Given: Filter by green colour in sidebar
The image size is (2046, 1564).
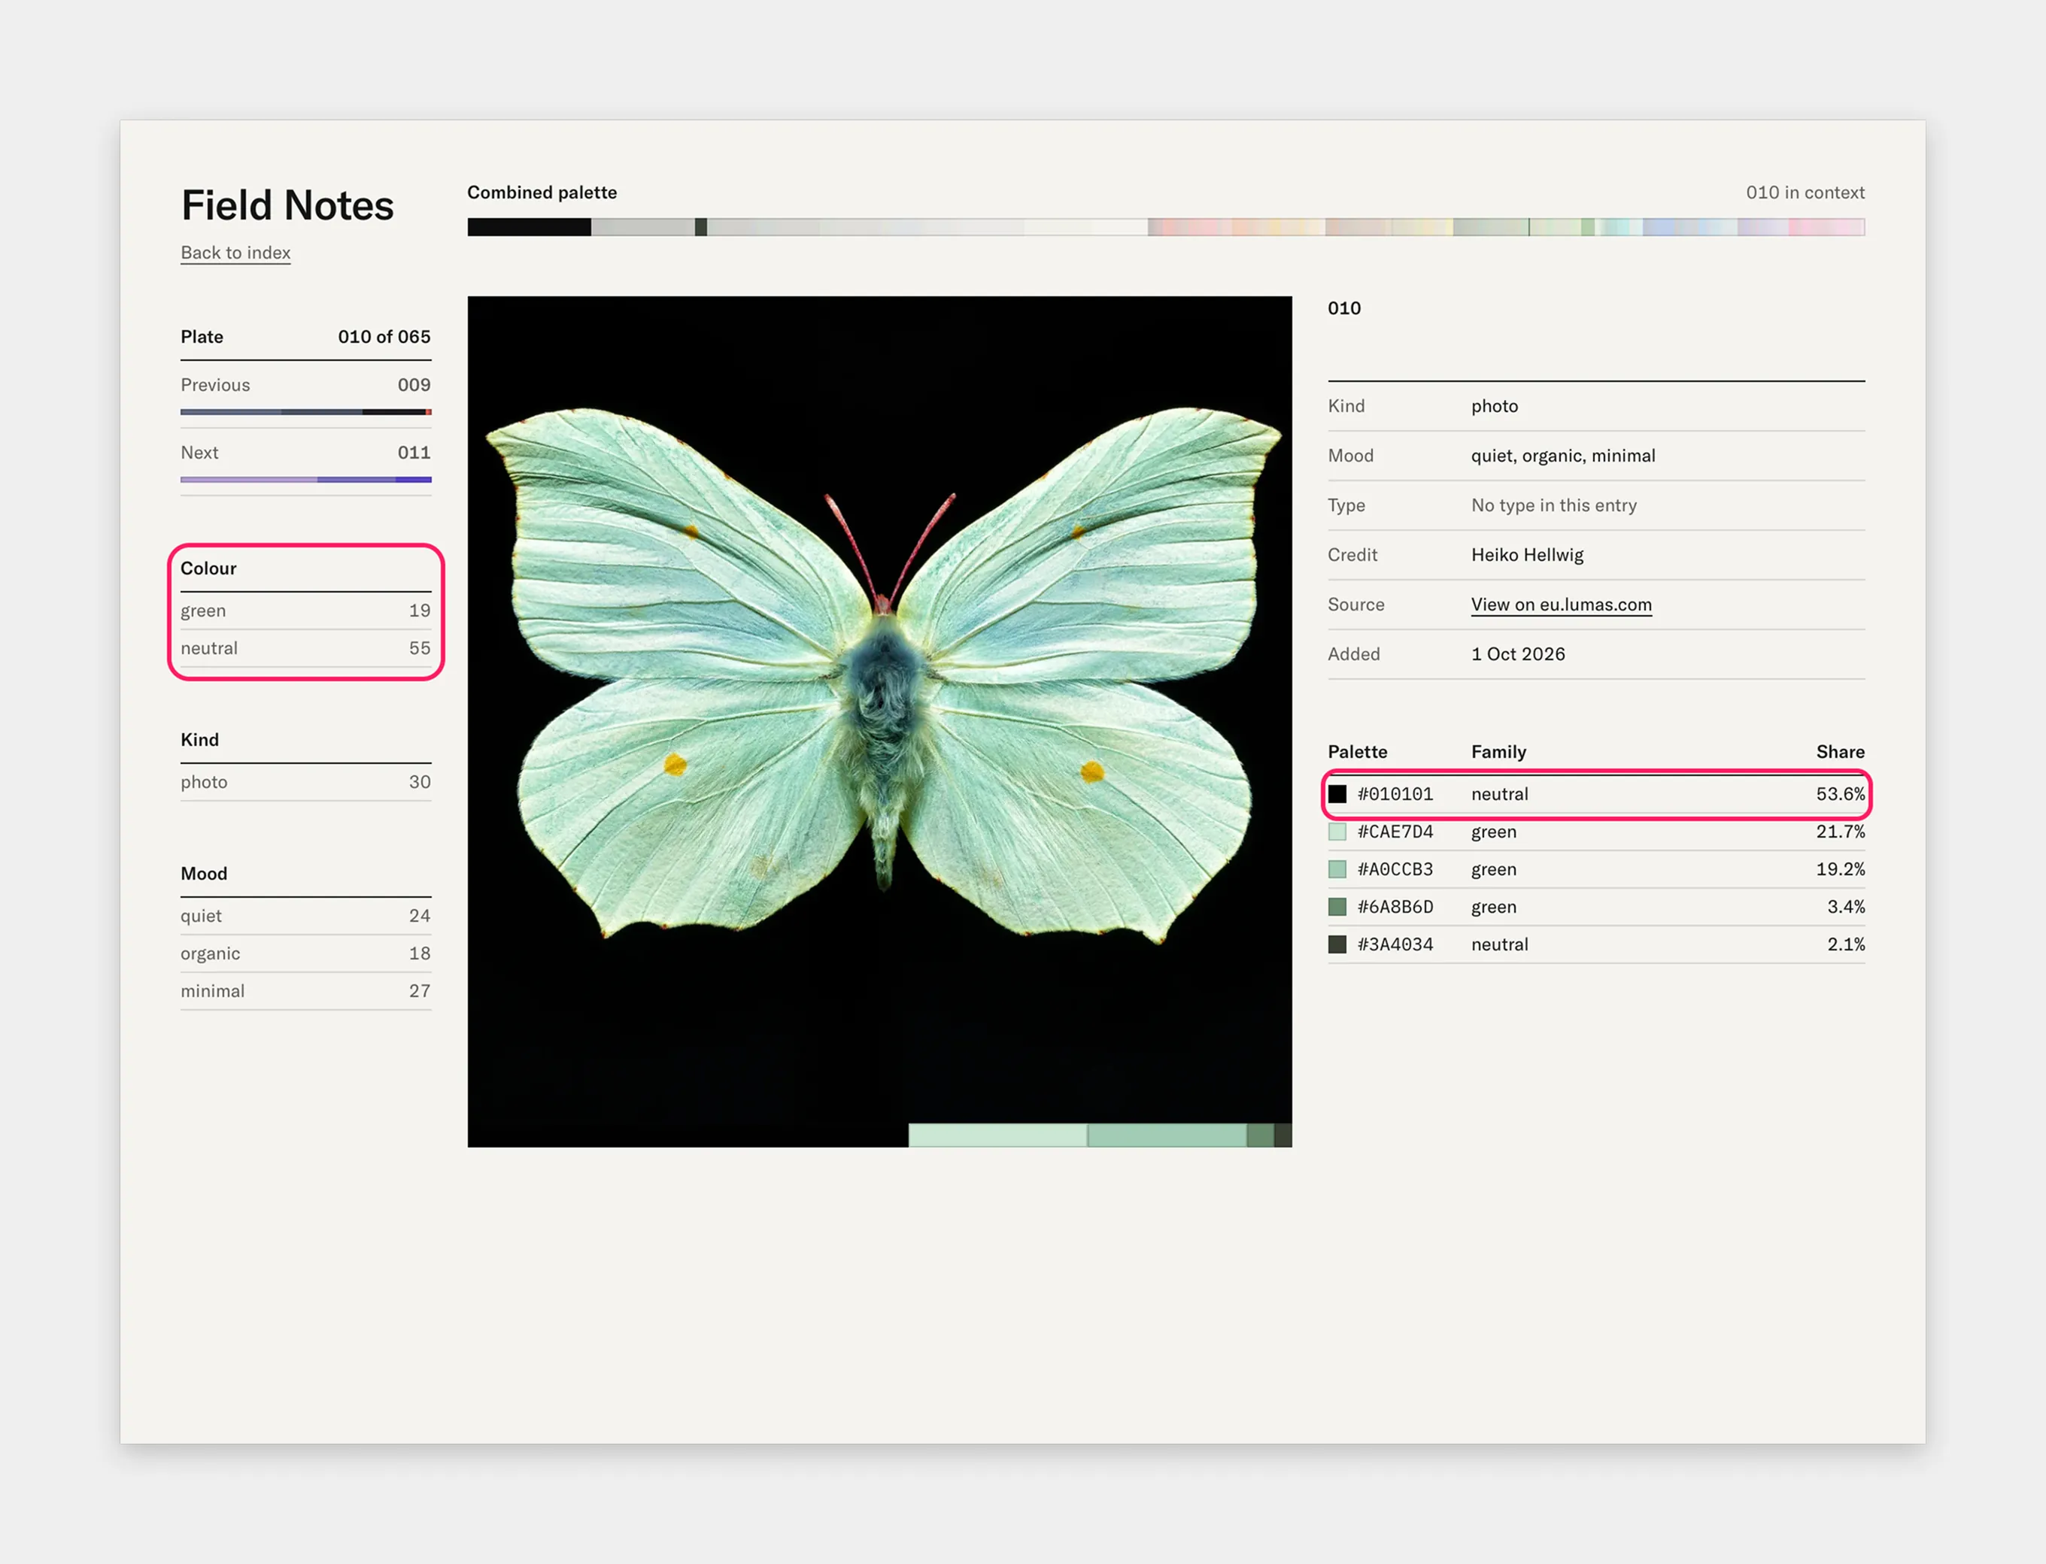Looking at the screenshot, I should 305,611.
